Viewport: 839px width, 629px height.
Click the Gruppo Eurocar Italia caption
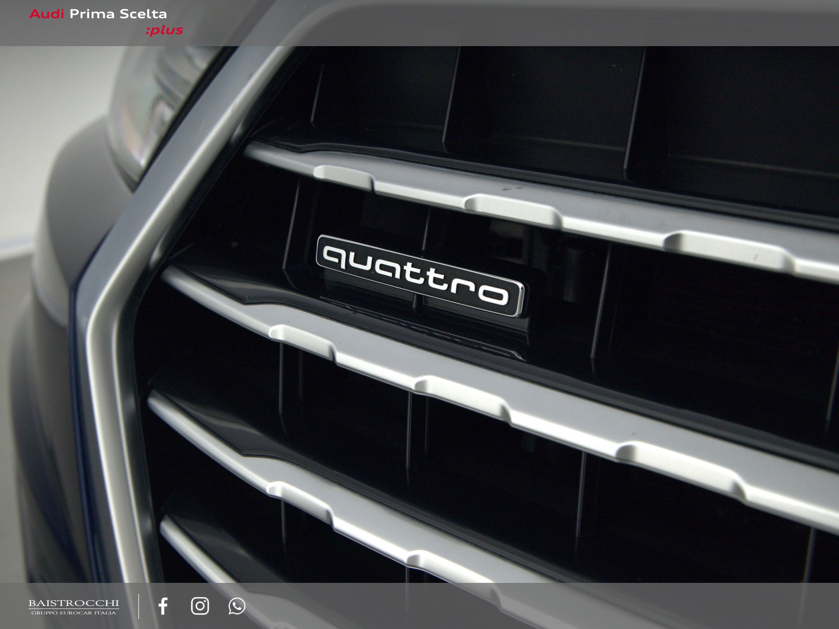(x=73, y=613)
